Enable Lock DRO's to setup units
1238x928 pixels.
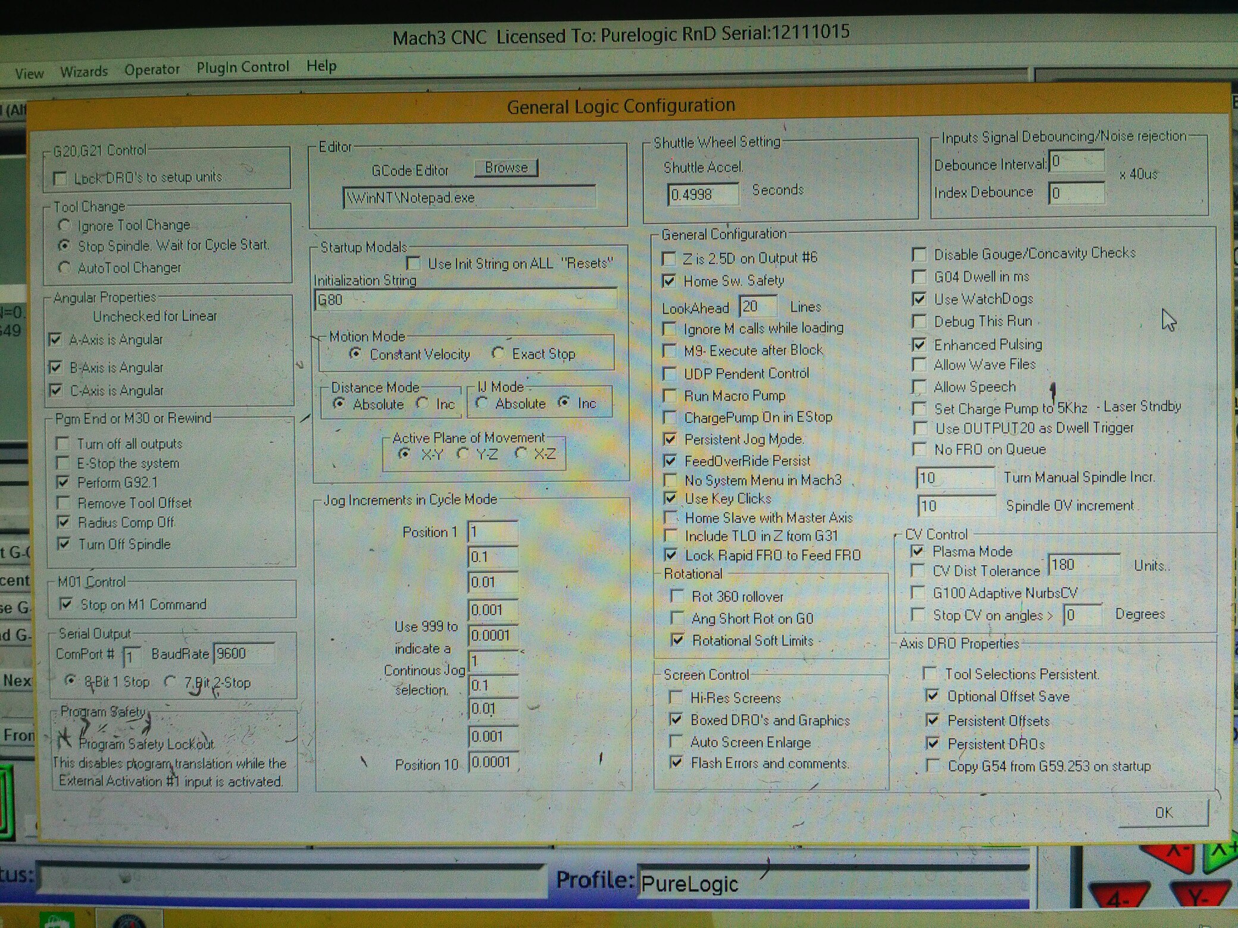[60, 178]
